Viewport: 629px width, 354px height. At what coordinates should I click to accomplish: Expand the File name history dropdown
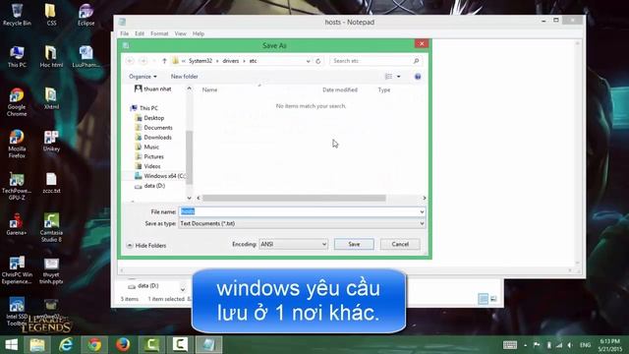pyautogui.click(x=422, y=211)
